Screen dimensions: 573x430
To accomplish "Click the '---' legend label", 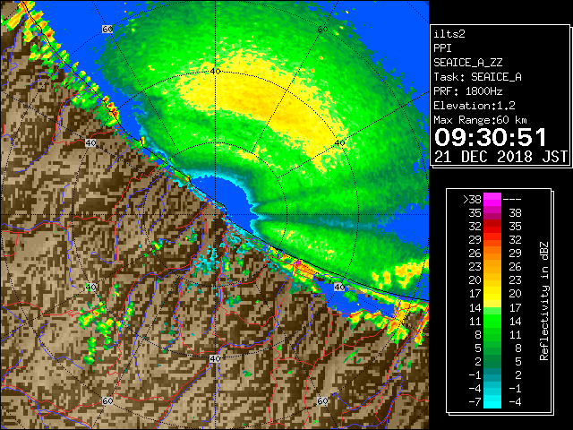I will [x=512, y=200].
